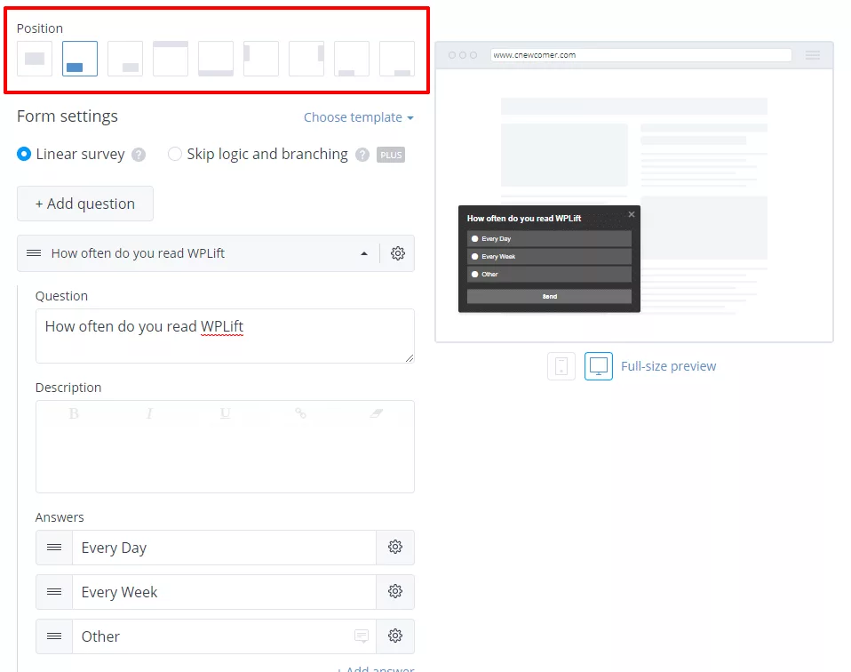The image size is (851, 672).
Task: Click eraser clear-formatting icon in description toolbar
Action: [376, 413]
